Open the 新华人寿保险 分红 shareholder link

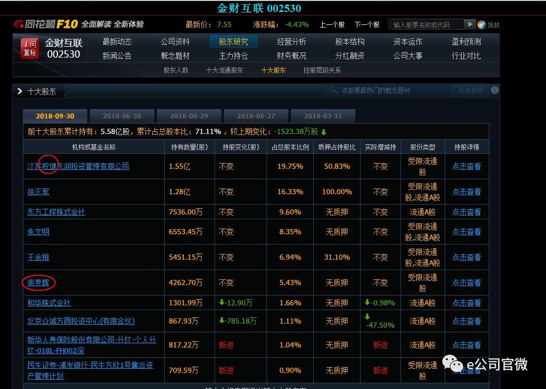pyautogui.click(x=91, y=345)
